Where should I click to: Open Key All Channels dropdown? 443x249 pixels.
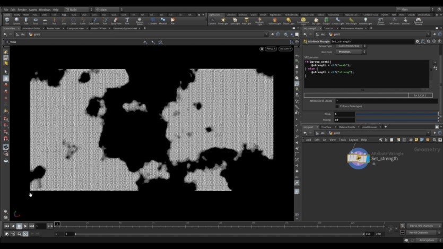point(423,233)
